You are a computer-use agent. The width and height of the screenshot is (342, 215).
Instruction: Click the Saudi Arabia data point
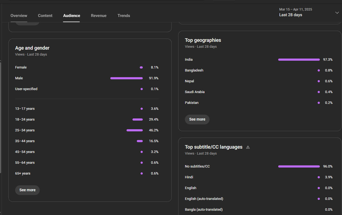[319, 92]
